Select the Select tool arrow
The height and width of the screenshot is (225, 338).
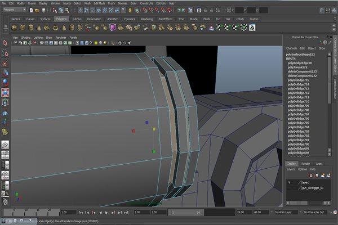(5, 43)
